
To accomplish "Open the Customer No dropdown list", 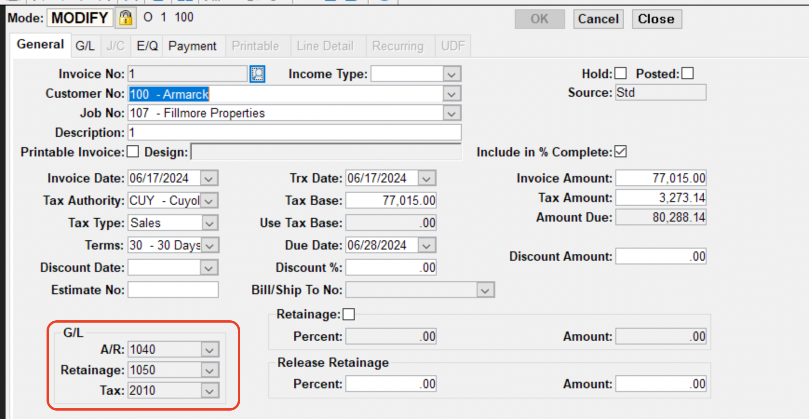I will 451,94.
